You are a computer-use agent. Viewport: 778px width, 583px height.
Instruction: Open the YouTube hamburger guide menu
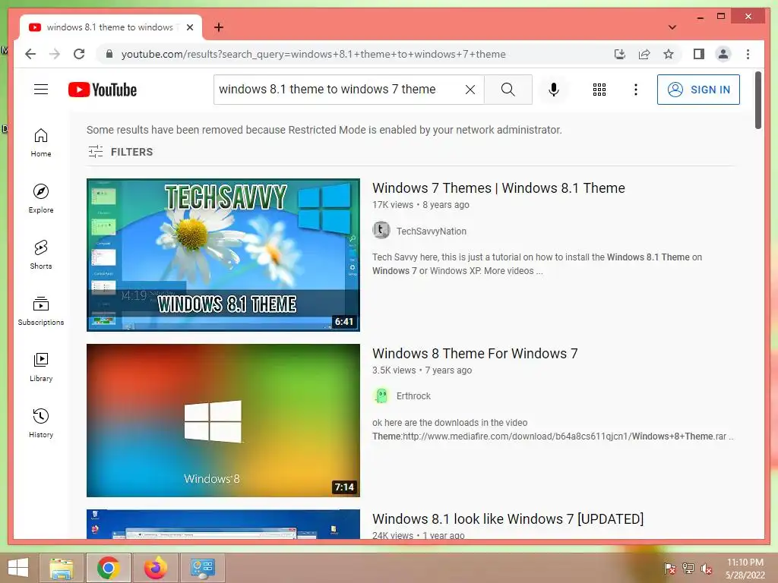[x=41, y=90]
